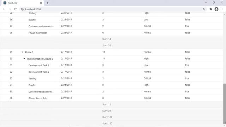Reload the page with the refresh icon
Image resolution: width=226 pixels, height=127 pixels.
point(15,9)
